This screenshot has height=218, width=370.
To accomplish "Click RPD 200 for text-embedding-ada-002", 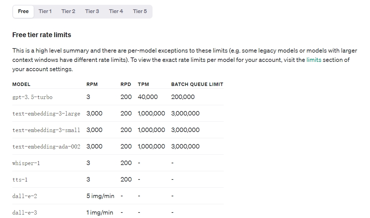I will pyautogui.click(x=126, y=146).
